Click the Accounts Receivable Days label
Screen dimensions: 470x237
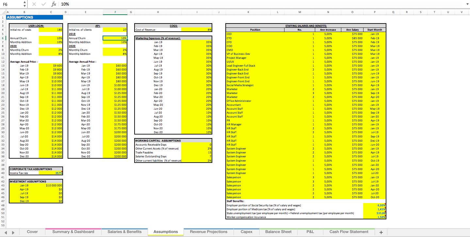(158, 145)
